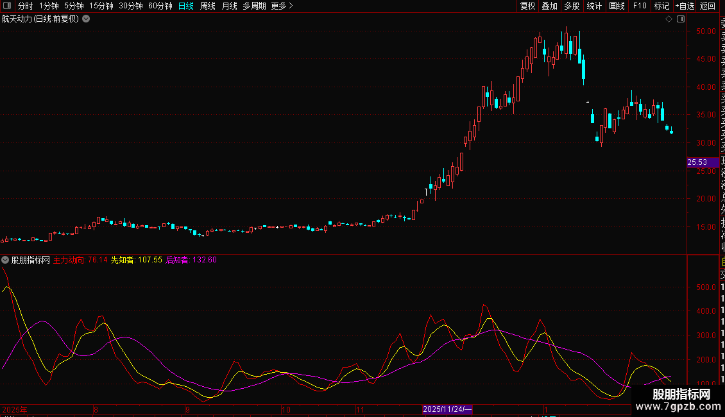Select the 1分钟 period tab

(x=49, y=6)
